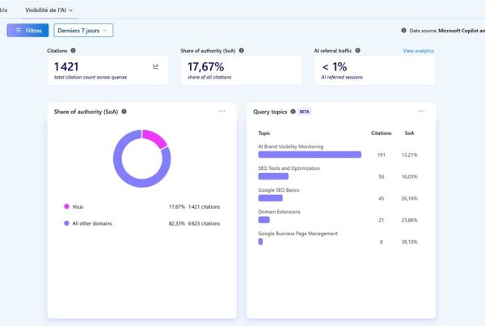The height and width of the screenshot is (326, 485).
Task: Open the Filtres button
Action: coord(27,31)
